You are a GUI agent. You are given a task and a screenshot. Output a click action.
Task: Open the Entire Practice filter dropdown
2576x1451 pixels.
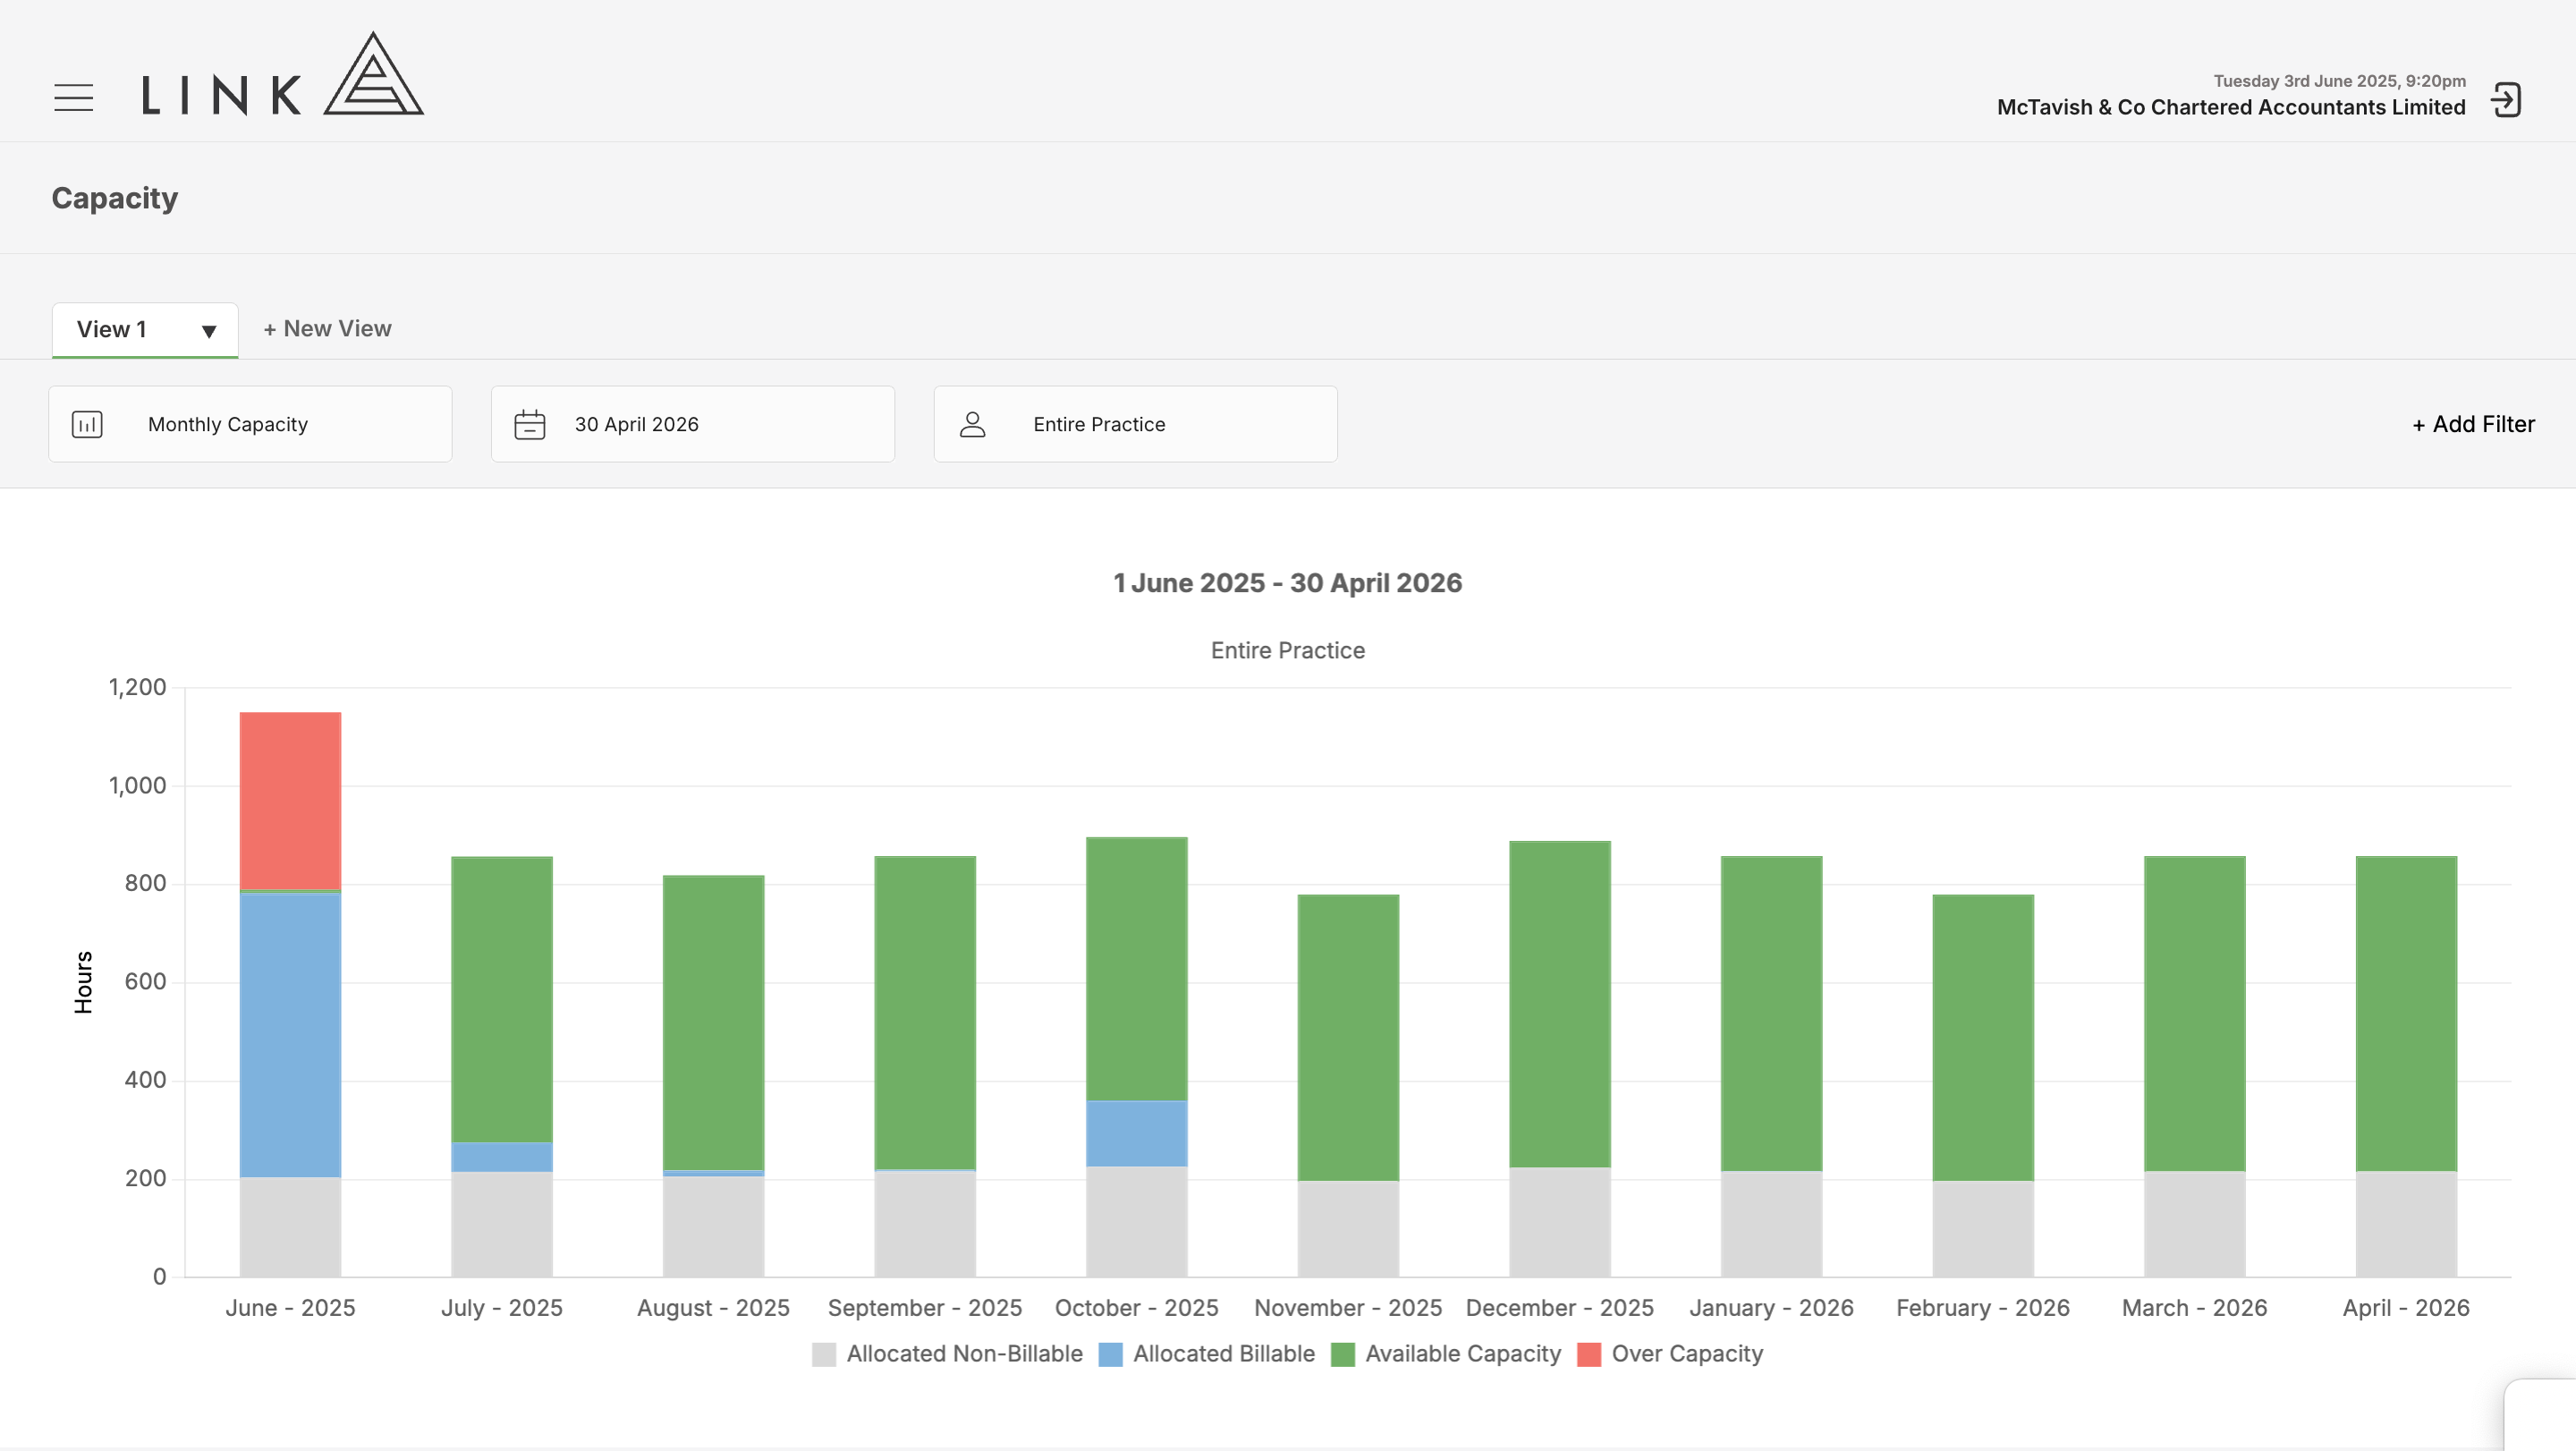1135,424
